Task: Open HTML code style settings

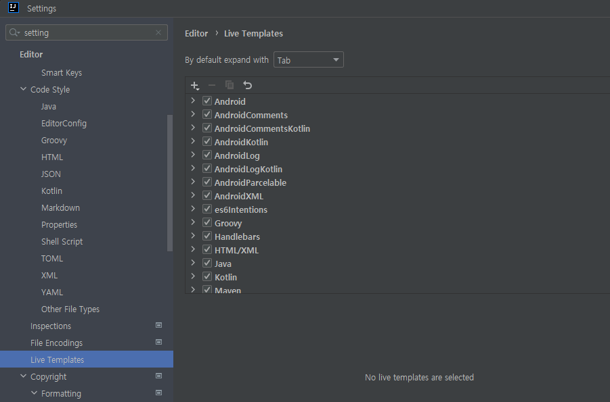Action: 52,157
